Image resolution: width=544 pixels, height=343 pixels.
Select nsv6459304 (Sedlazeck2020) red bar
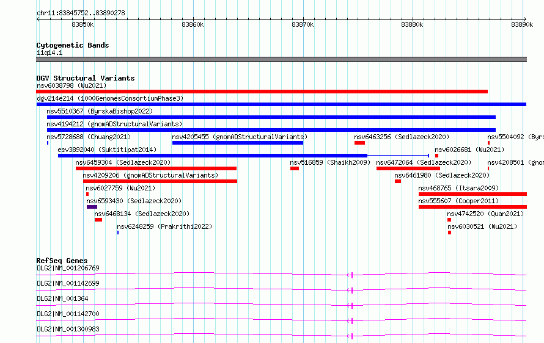(x=156, y=168)
